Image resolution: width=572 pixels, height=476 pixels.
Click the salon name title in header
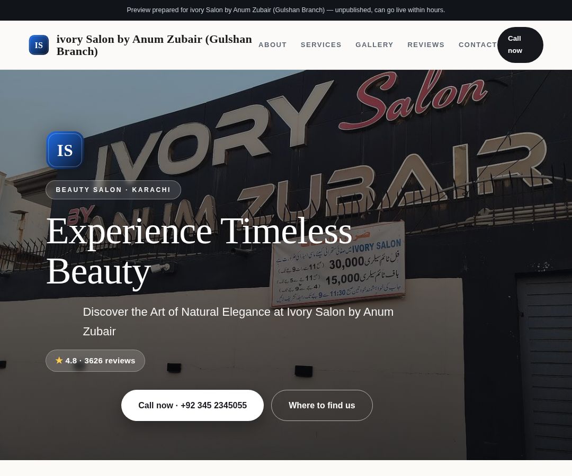154,45
